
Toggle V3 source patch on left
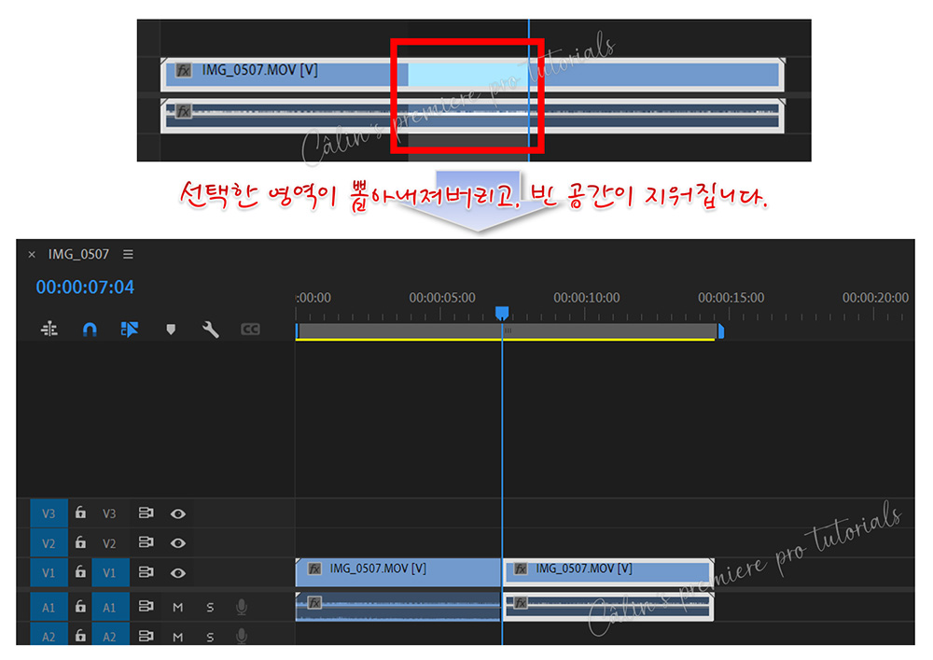click(49, 513)
